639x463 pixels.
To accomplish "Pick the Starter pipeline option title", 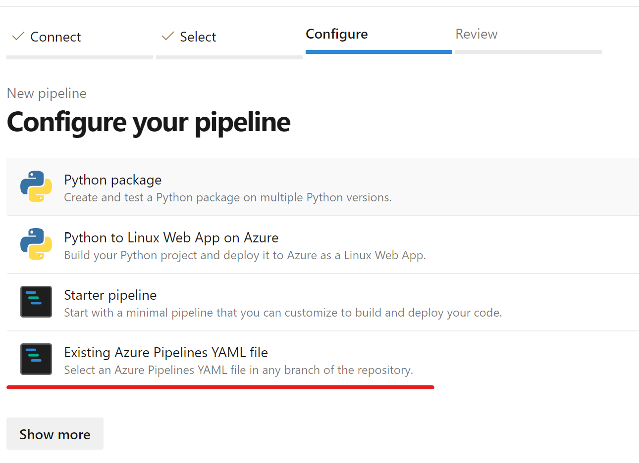I will 110,295.
